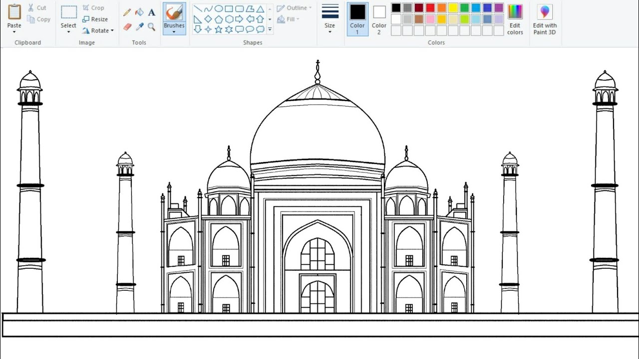Select the Fill with color bucket tool
The image size is (639, 359).
[139, 12]
